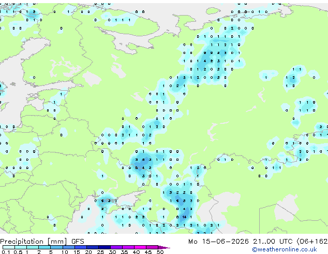Select the 40–45 mm magenta legend swatch
This screenshot has width=328, height=254.
[140, 247]
